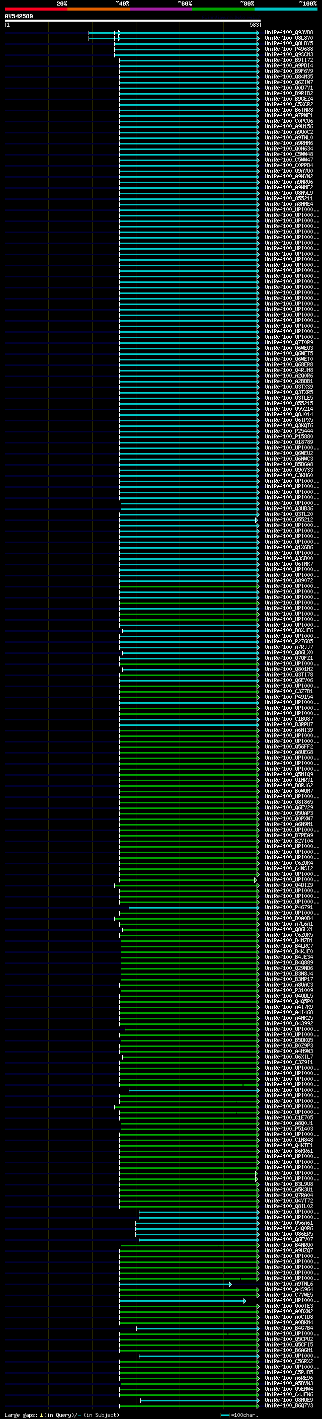The width and height of the screenshot is (322, 1419).
Task: Select hit UniRef100_Q1XGD6
Action: [289, 548]
